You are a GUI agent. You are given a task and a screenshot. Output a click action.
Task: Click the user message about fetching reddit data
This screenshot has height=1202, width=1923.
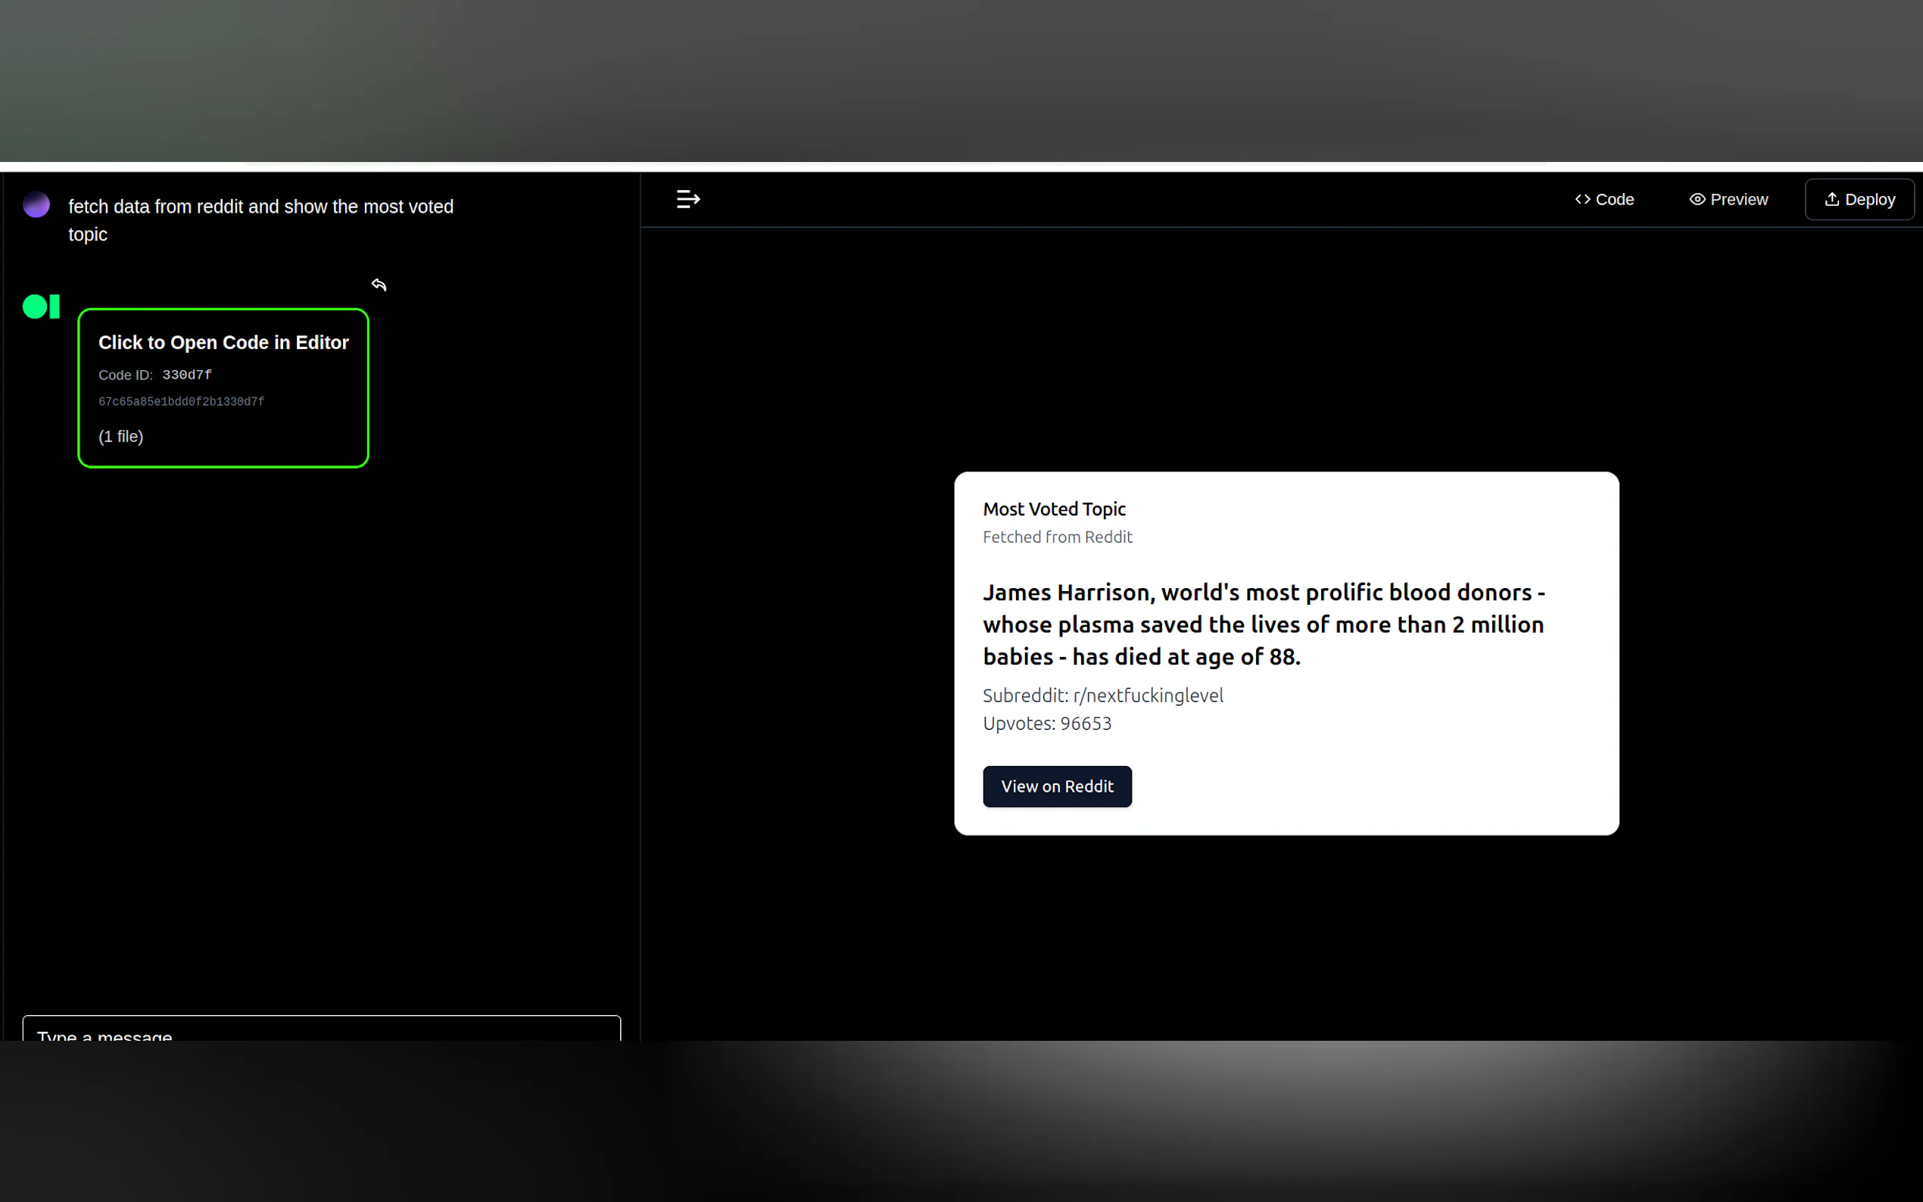(260, 220)
